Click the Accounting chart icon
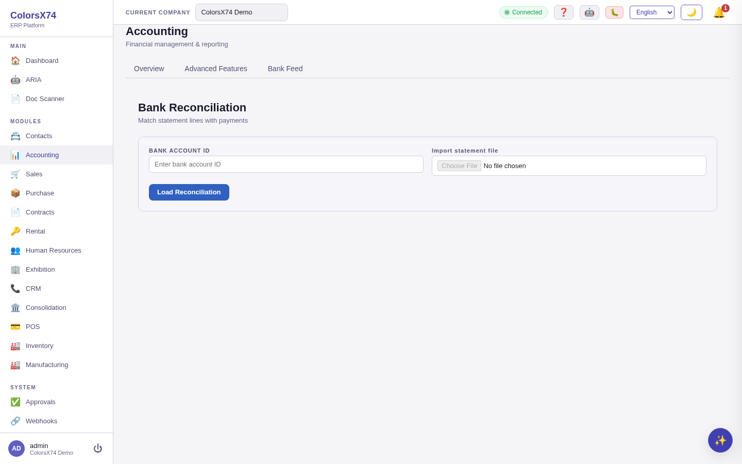 pos(15,155)
